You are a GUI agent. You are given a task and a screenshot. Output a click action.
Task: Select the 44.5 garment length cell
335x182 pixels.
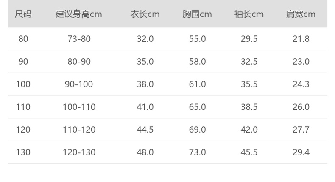coord(145,130)
